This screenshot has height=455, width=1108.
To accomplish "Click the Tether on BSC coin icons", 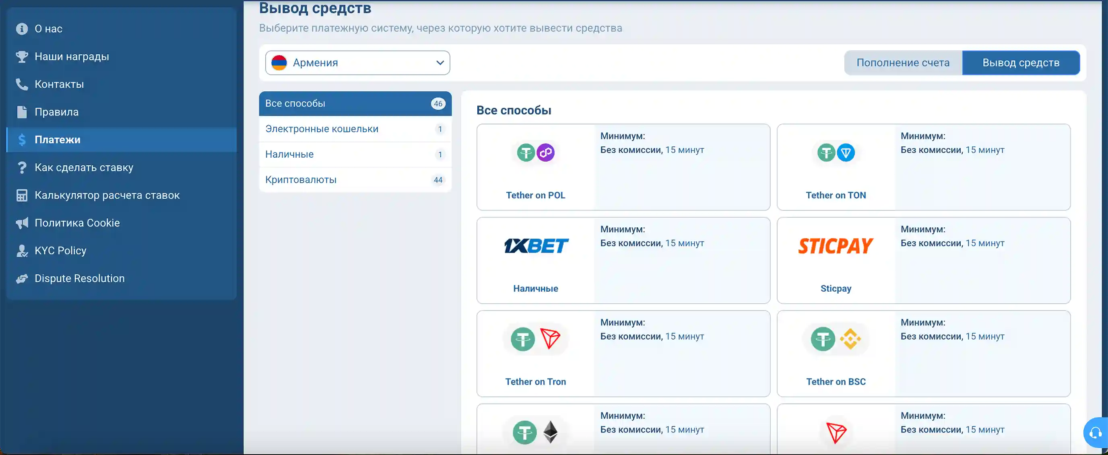I will tap(836, 339).
